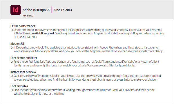
Task: Click the bullet circle under Font favorites
Action: click(x=12, y=90)
